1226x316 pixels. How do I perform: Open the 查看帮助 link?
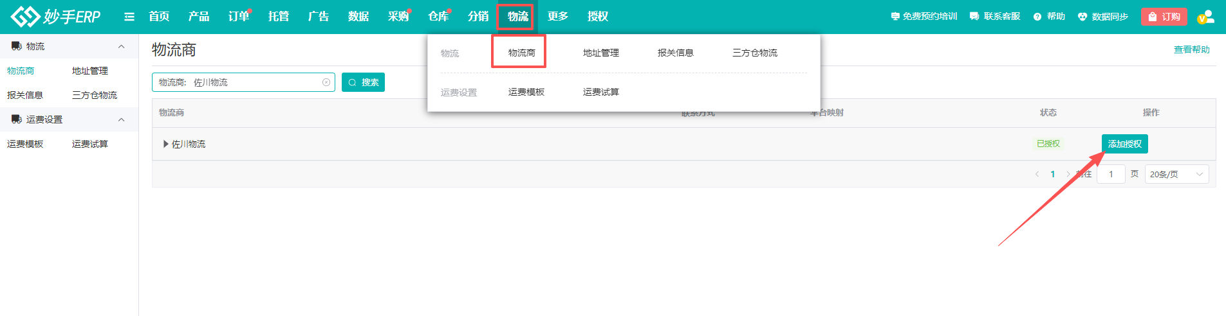tap(1192, 49)
